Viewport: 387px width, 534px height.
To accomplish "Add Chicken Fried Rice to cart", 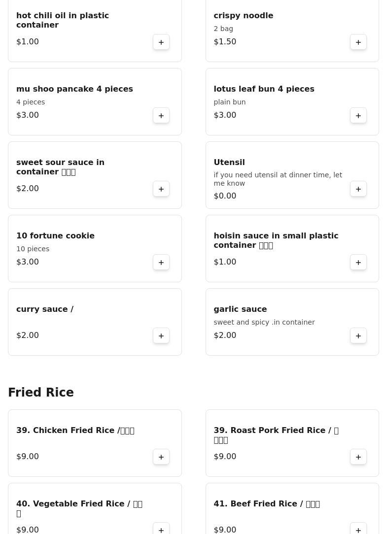I will point(161,457).
